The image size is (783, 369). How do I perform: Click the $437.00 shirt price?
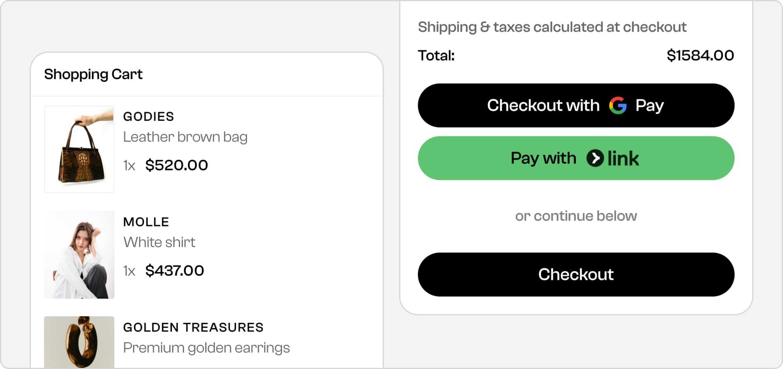click(175, 271)
